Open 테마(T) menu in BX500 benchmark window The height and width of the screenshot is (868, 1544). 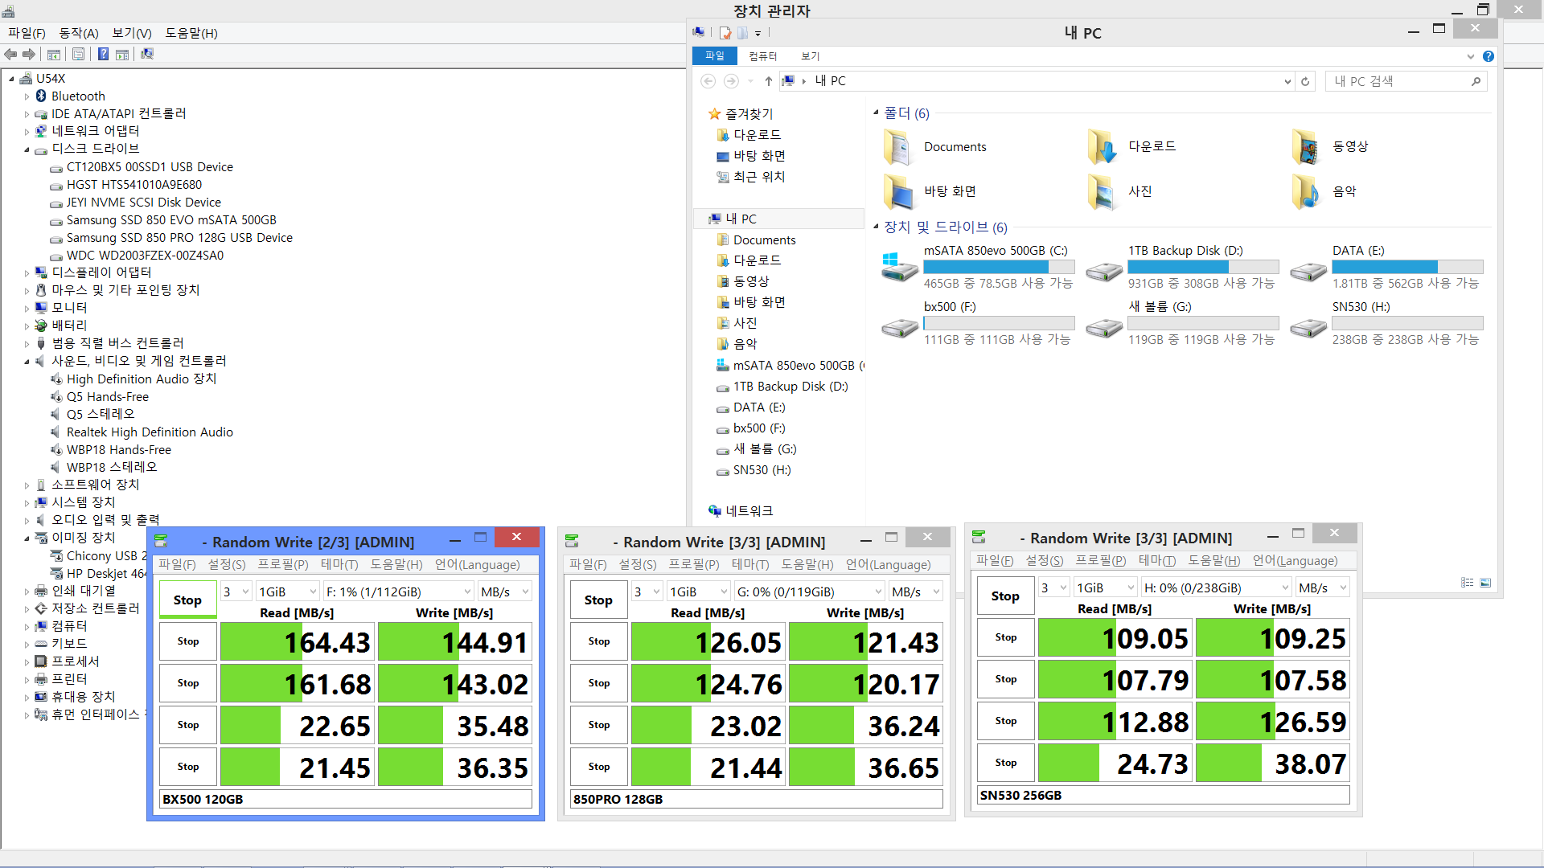(339, 565)
